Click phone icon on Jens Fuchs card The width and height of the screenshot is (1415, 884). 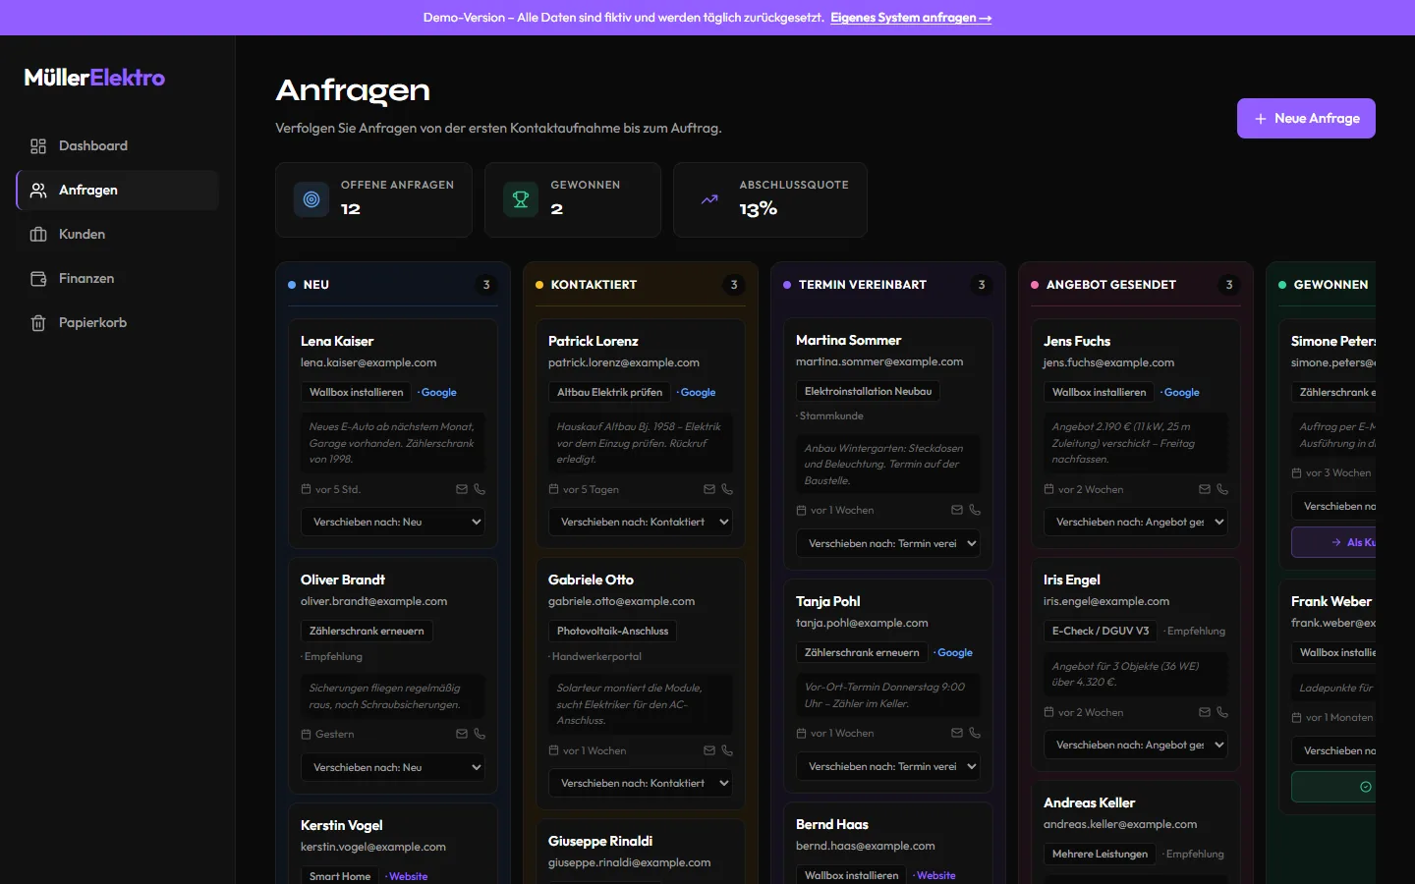pyautogui.click(x=1222, y=489)
